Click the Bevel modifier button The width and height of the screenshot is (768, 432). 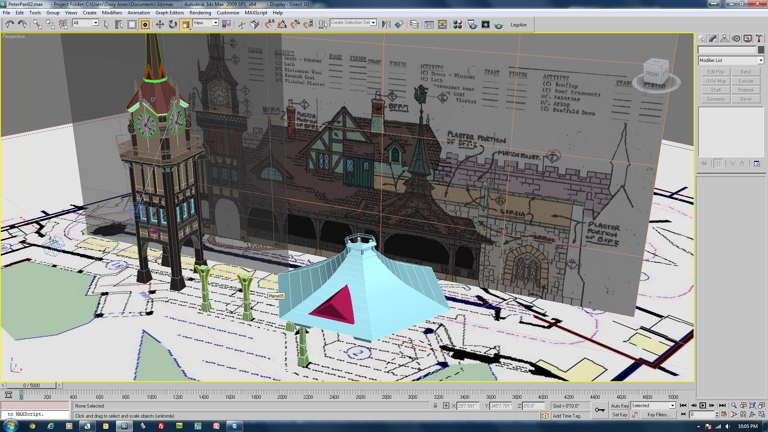(746, 99)
